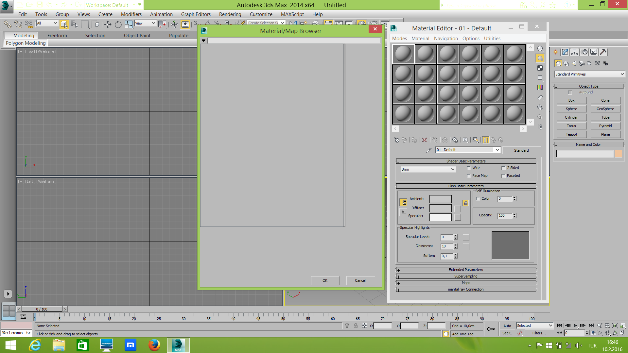628x353 pixels.
Task: Toggle the selection lock padlock icon
Action: click(356, 326)
